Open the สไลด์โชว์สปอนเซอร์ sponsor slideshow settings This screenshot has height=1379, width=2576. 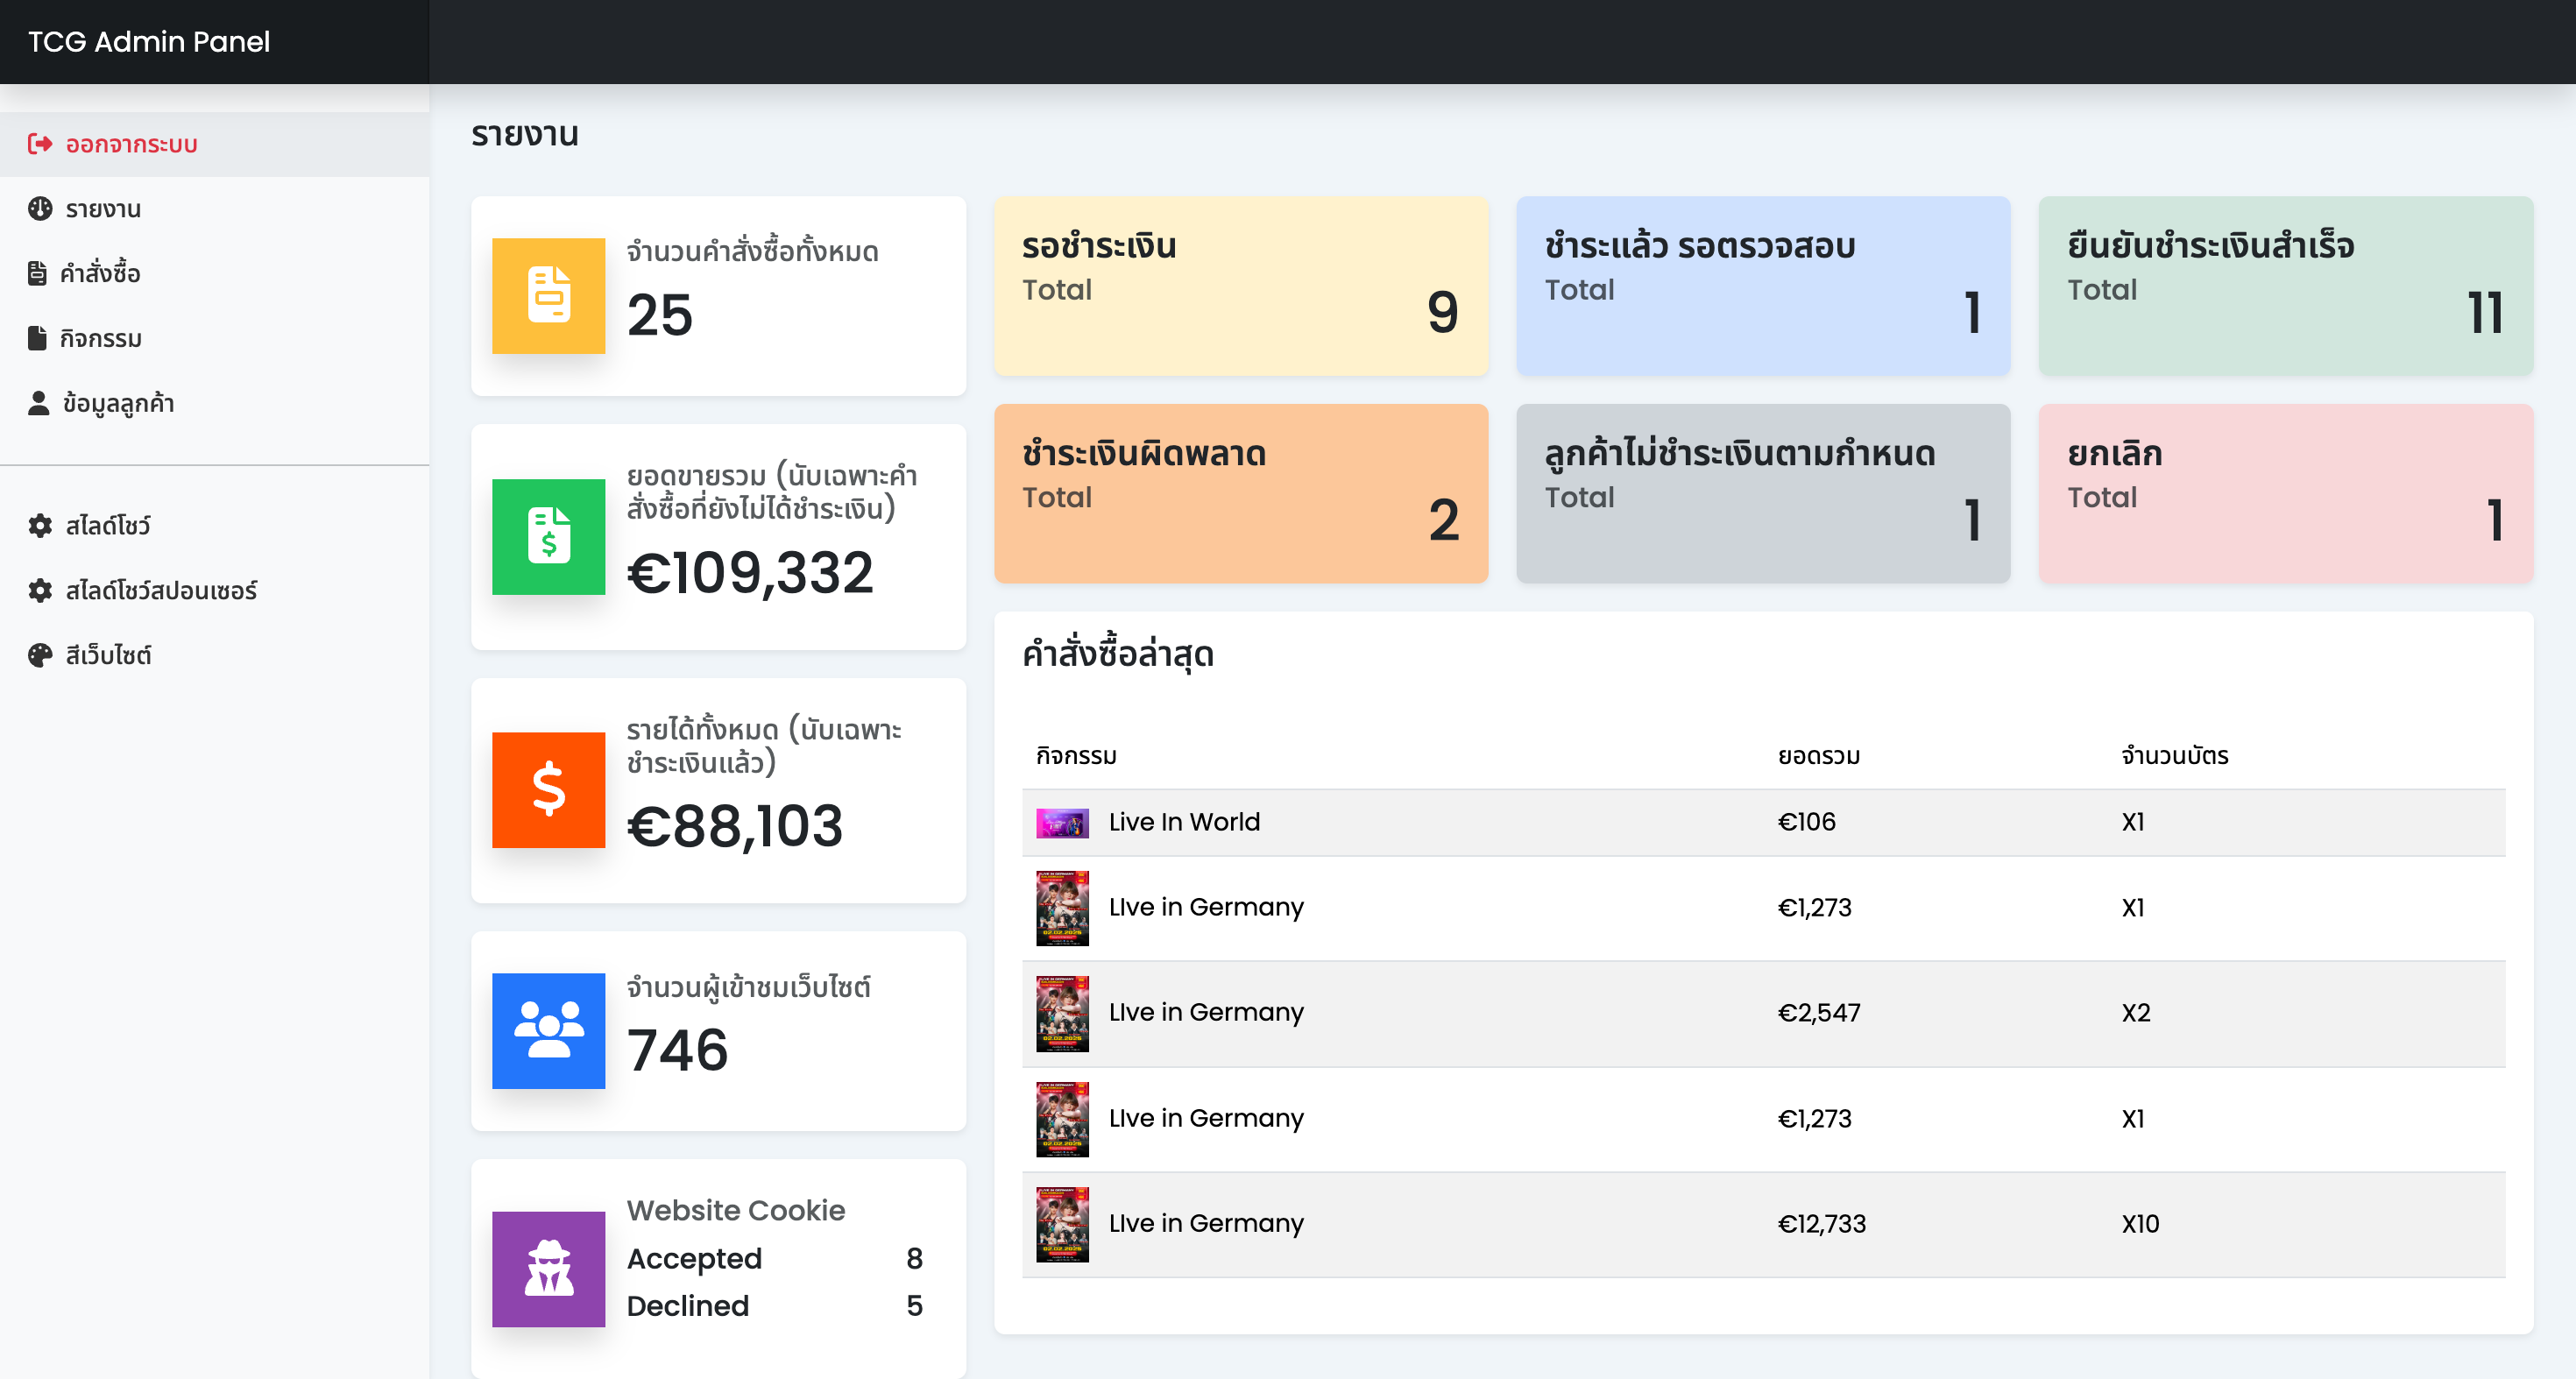[161, 591]
